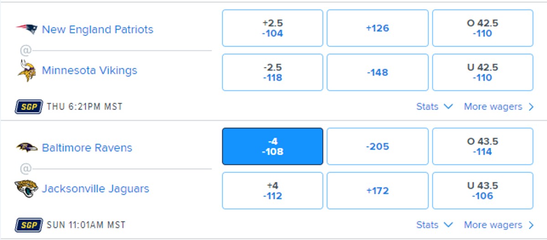Click the New England Patriots logo
Image resolution: width=547 pixels, height=240 pixels.
click(26, 29)
